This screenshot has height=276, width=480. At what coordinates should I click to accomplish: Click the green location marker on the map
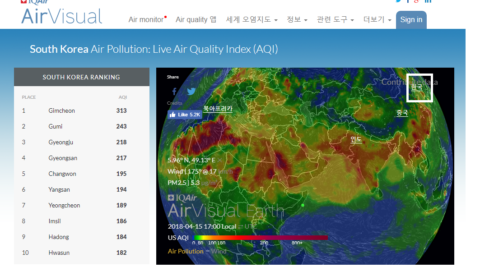pos(303,205)
